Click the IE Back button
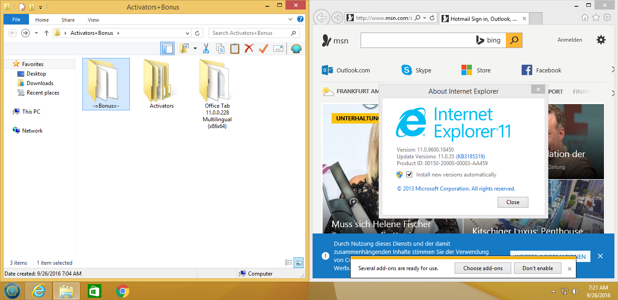The width and height of the screenshot is (618, 300). click(x=321, y=18)
